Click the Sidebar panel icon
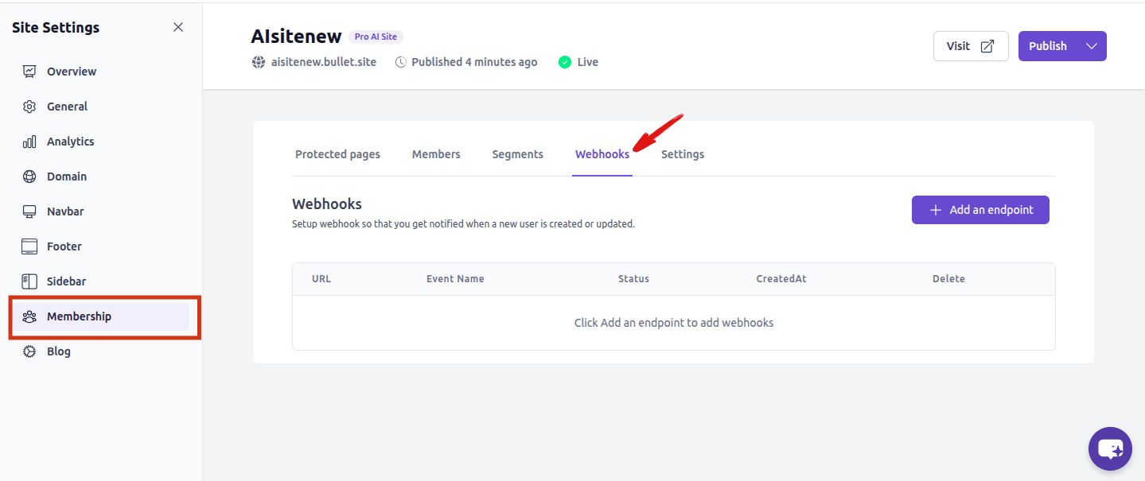 (x=29, y=281)
